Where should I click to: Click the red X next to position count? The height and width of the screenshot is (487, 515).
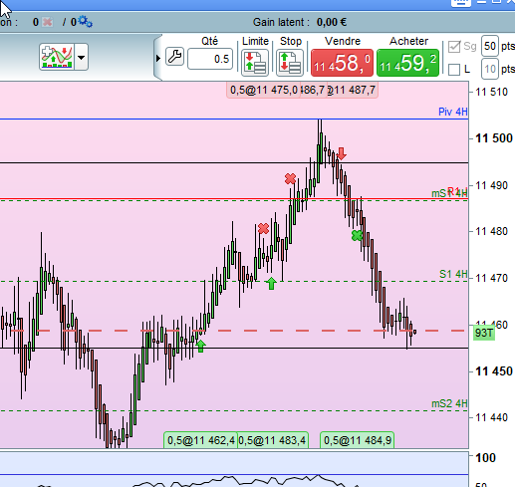pyautogui.click(x=48, y=22)
